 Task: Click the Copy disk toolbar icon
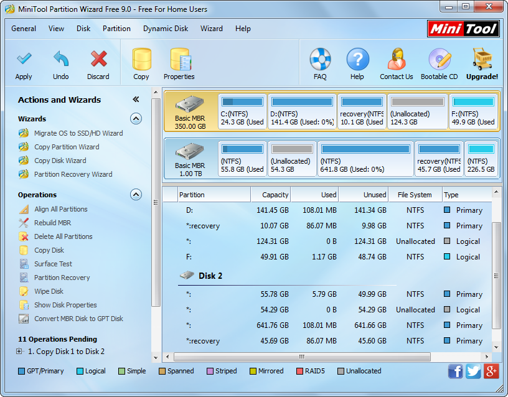141,59
